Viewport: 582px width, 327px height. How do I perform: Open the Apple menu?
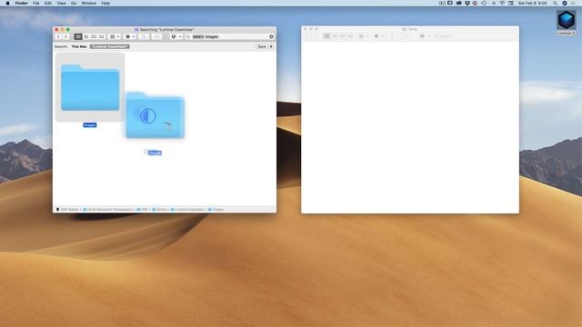click(7, 3)
